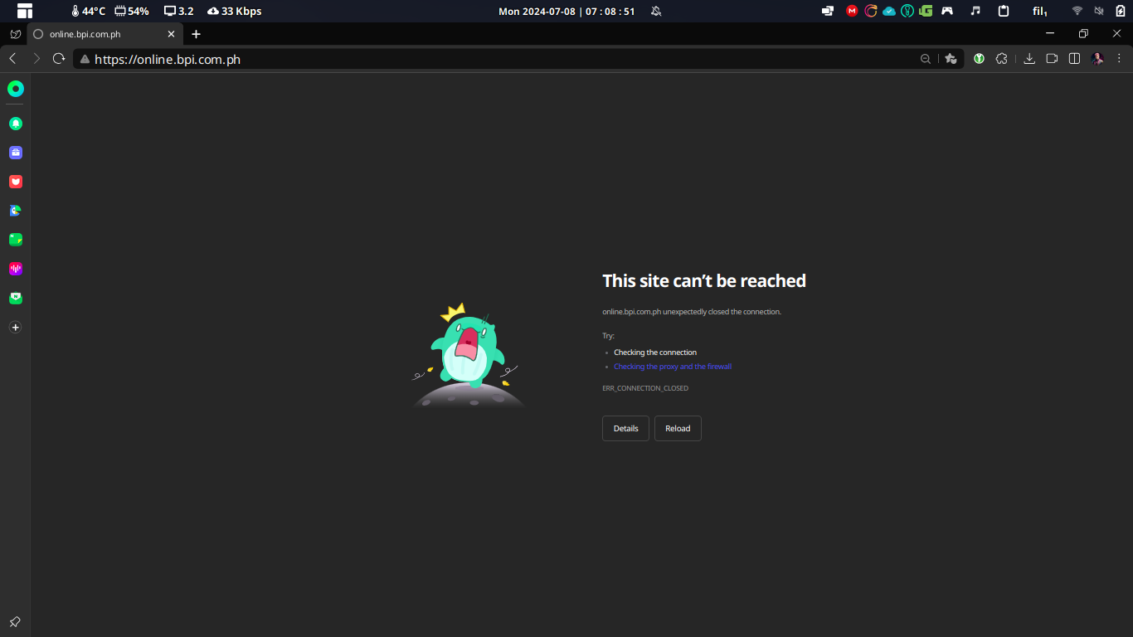Open the blue cloud sync tray icon
The image size is (1133, 637).
point(889,11)
